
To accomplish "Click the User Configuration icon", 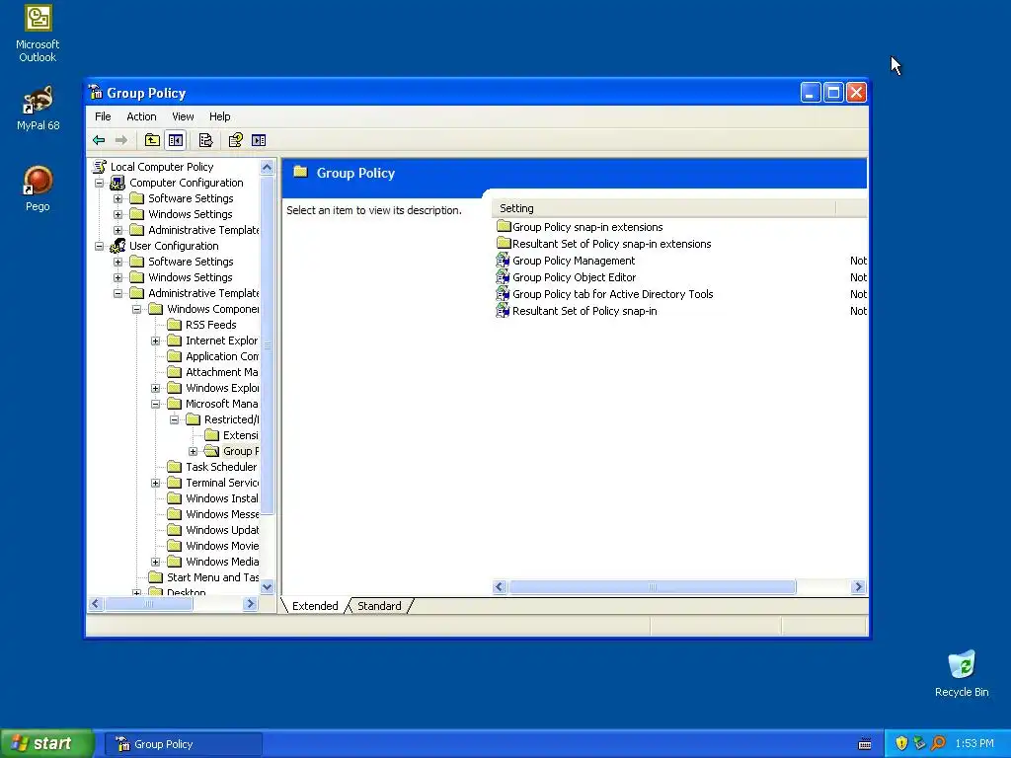I will click(x=118, y=246).
